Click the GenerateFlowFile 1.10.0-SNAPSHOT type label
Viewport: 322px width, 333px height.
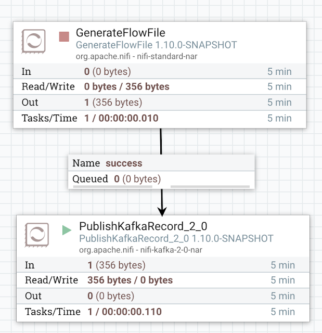coord(156,45)
